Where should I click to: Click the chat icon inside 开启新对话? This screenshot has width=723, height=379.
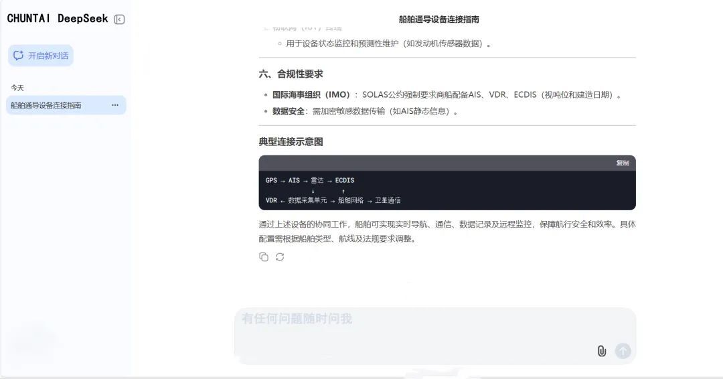point(19,56)
